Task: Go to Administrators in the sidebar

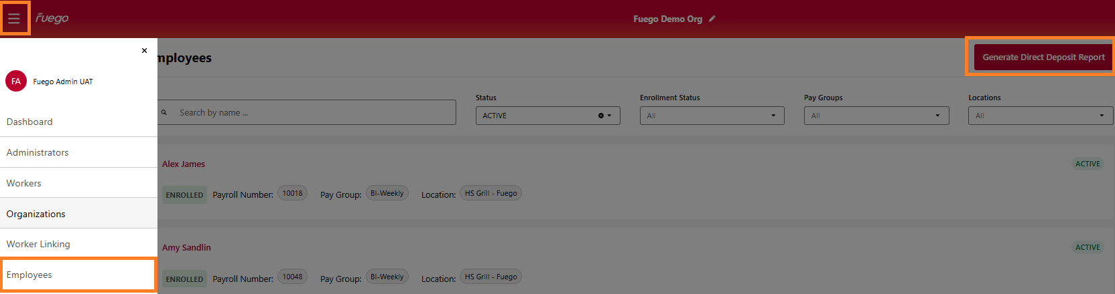Action: tap(38, 152)
